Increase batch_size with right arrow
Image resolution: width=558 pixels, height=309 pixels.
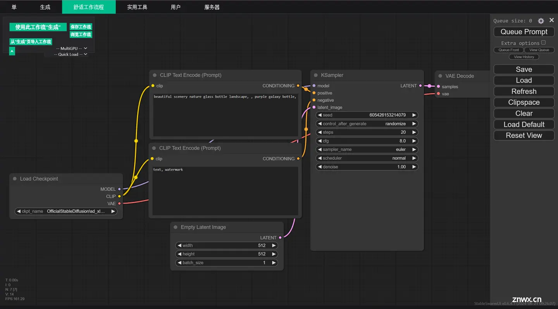click(274, 263)
